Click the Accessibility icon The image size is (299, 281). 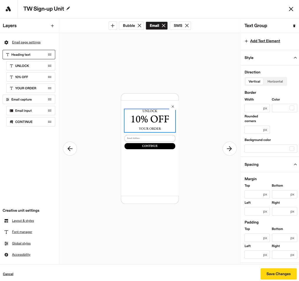[6, 255]
